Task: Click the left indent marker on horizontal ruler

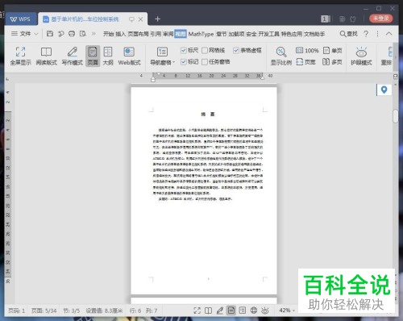Action: 153,79
